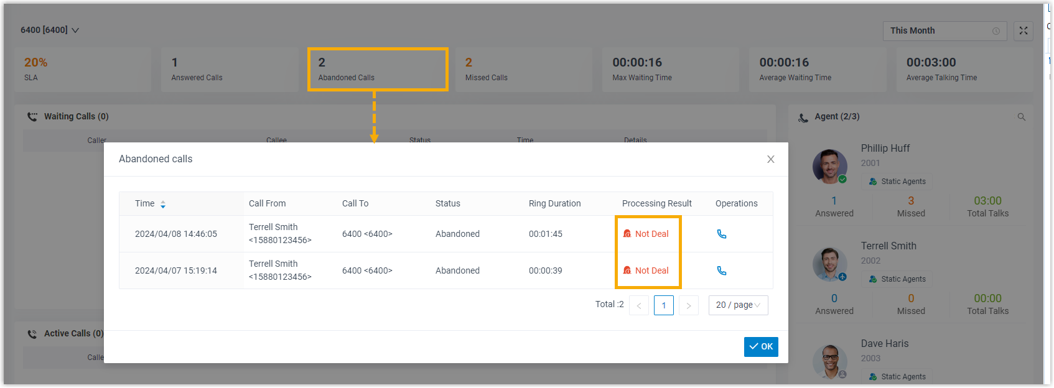Close the Abandoned calls dialog

(770, 159)
